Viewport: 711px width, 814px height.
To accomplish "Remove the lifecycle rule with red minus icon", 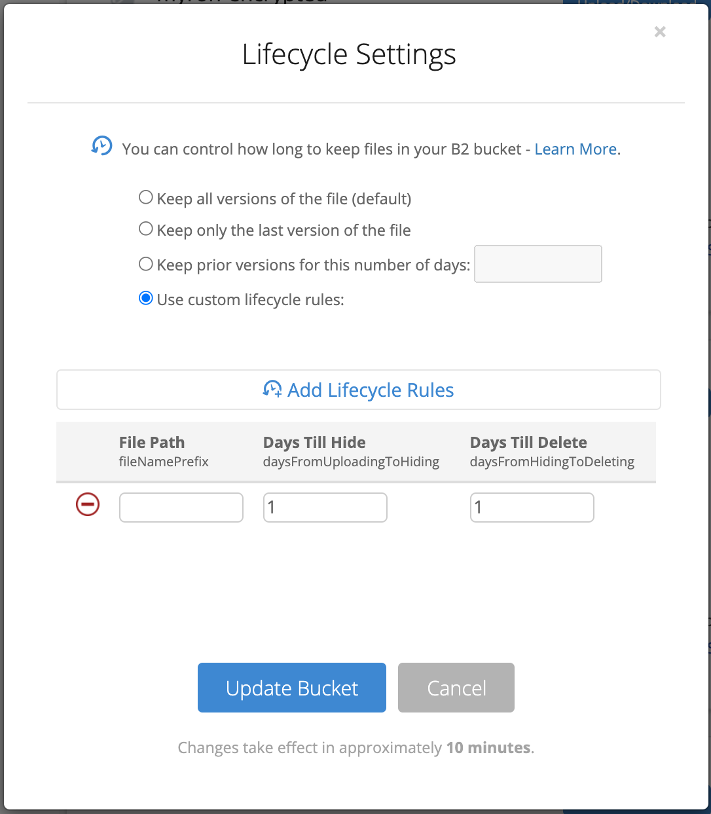I will click(x=88, y=504).
